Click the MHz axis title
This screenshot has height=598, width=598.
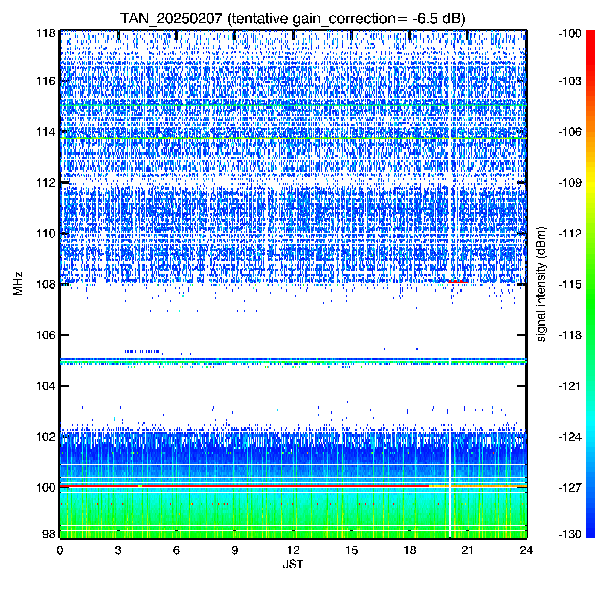click(18, 284)
